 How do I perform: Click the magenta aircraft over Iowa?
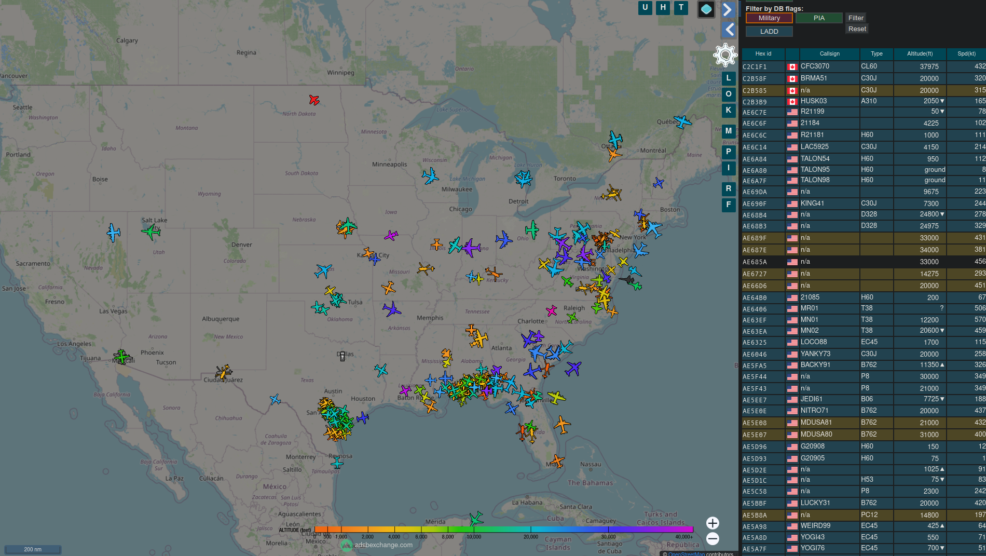(391, 236)
